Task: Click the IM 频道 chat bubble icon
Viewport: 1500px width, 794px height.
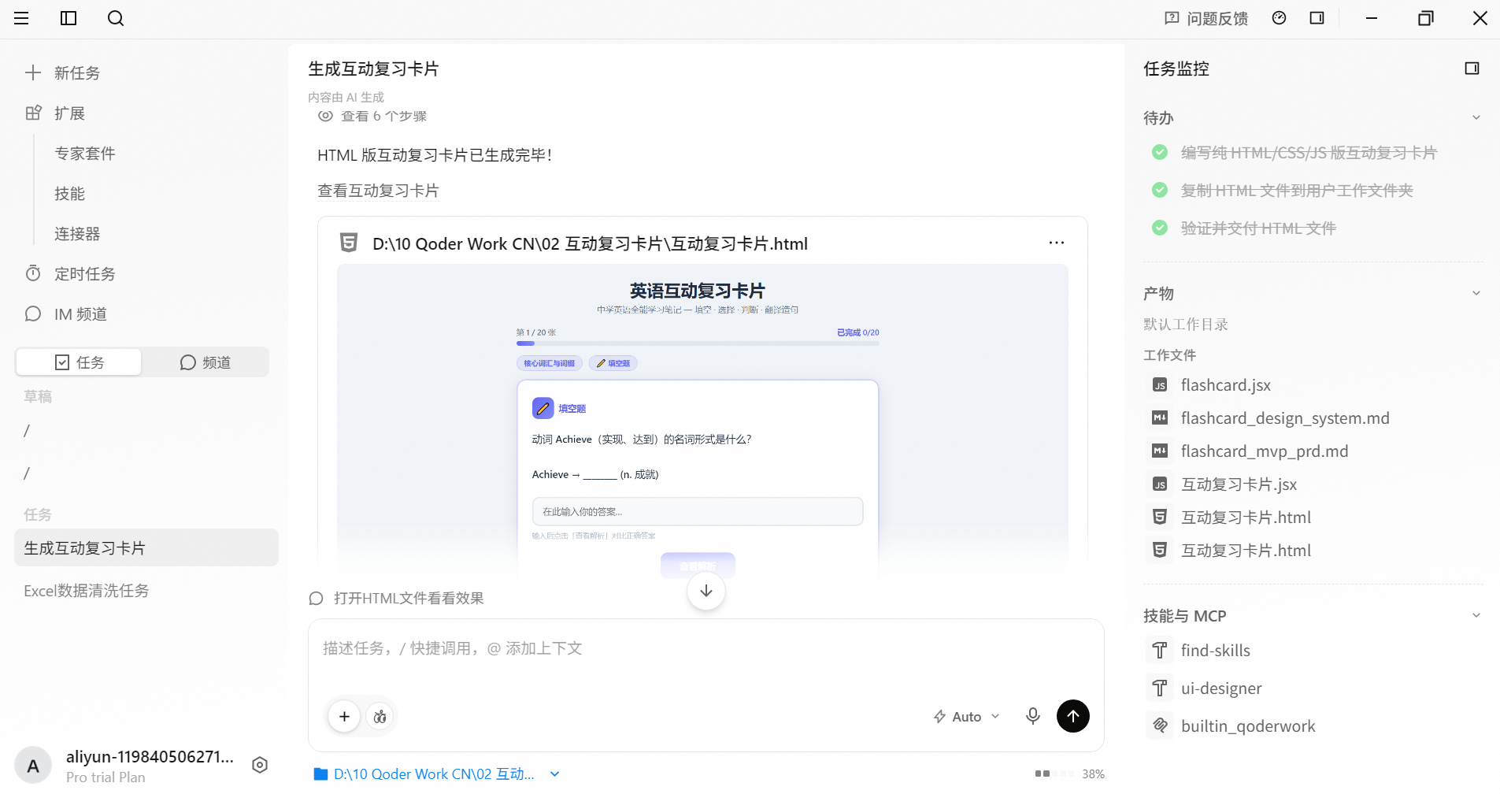Action: [x=33, y=314]
